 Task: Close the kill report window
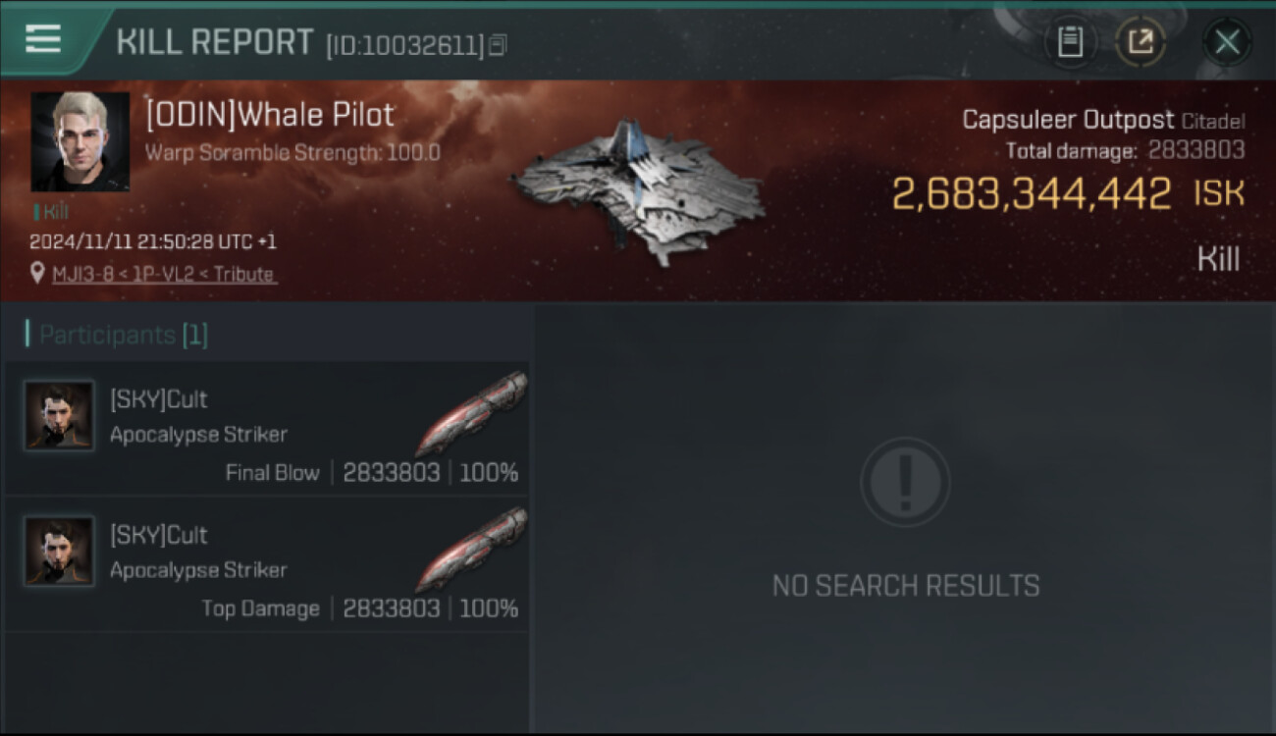(1227, 42)
